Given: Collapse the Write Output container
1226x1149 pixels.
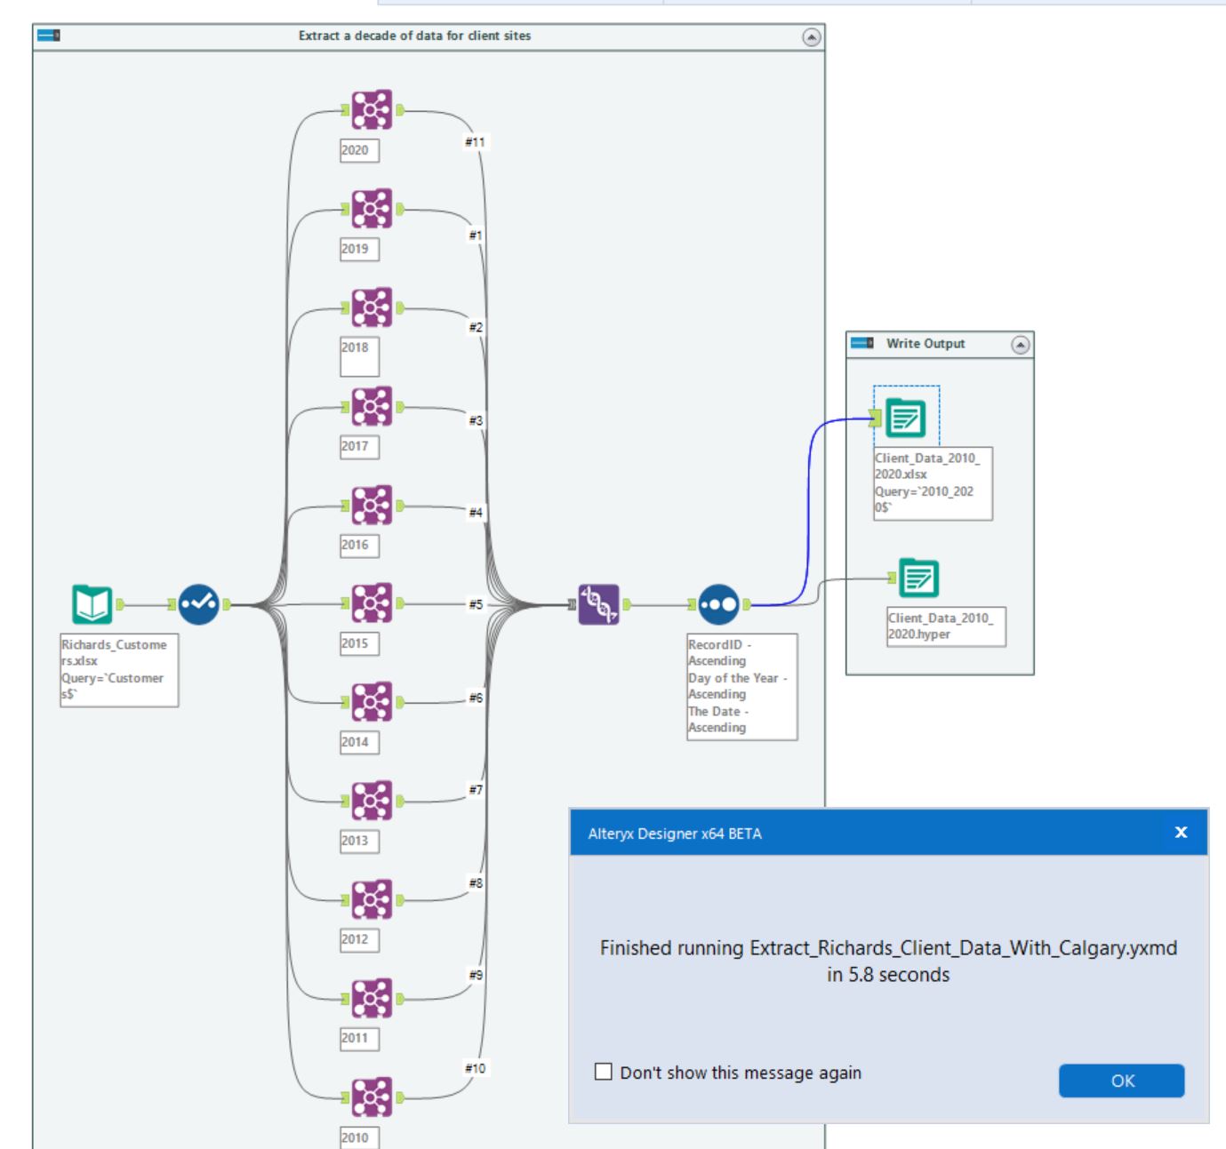Looking at the screenshot, I should pos(1021,345).
